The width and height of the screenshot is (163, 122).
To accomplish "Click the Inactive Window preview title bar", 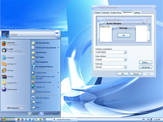I will (123, 20).
